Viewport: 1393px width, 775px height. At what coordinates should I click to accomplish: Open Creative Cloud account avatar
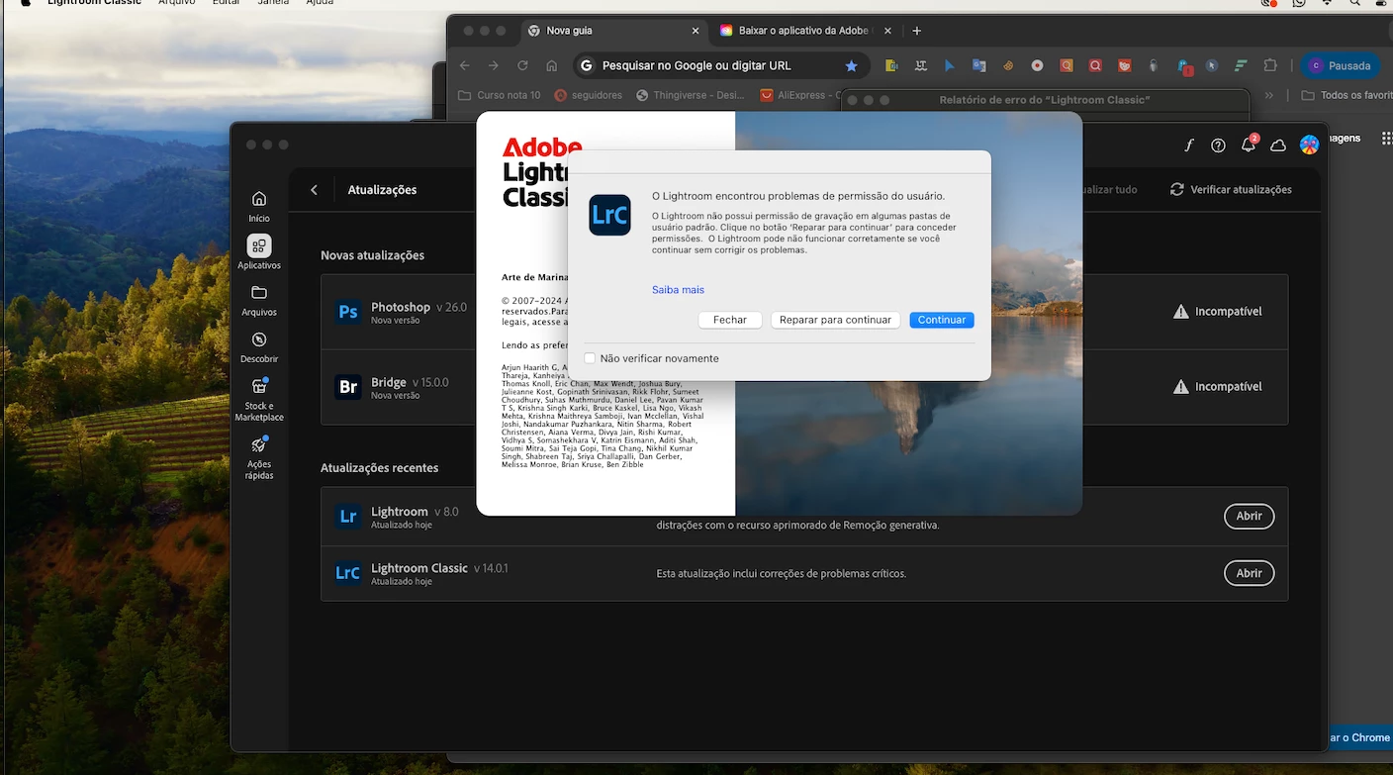click(x=1309, y=145)
